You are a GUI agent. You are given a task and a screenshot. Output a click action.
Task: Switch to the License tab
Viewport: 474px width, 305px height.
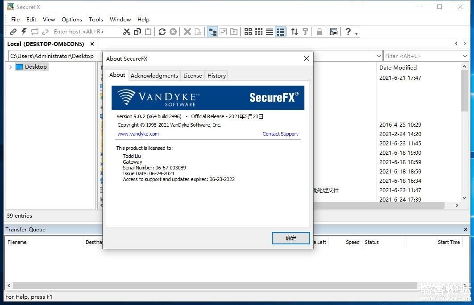click(192, 75)
